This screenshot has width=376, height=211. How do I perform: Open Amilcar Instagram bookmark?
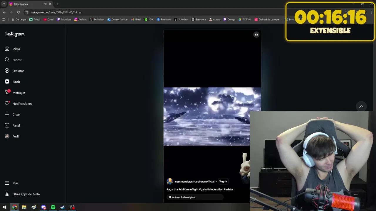click(x=80, y=20)
